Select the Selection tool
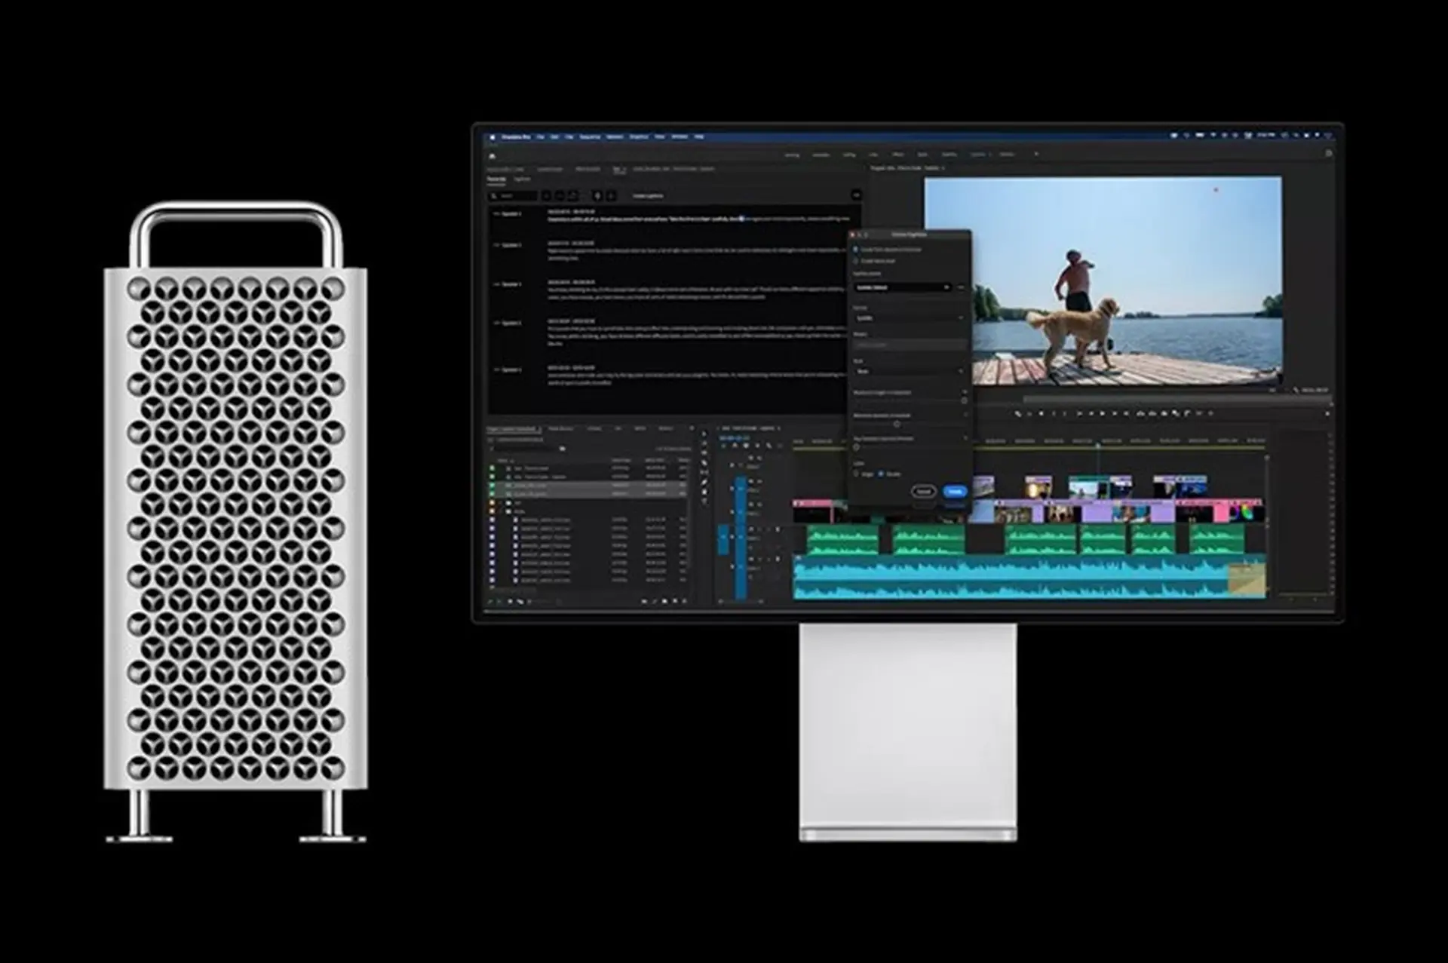This screenshot has height=963, width=1448. tap(704, 434)
